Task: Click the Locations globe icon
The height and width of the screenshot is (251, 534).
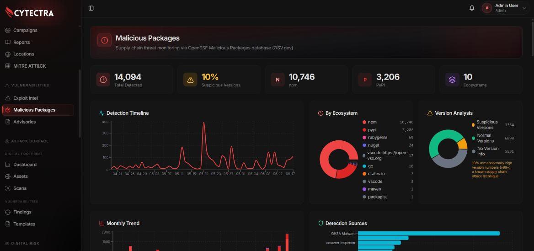Action: coord(8,54)
